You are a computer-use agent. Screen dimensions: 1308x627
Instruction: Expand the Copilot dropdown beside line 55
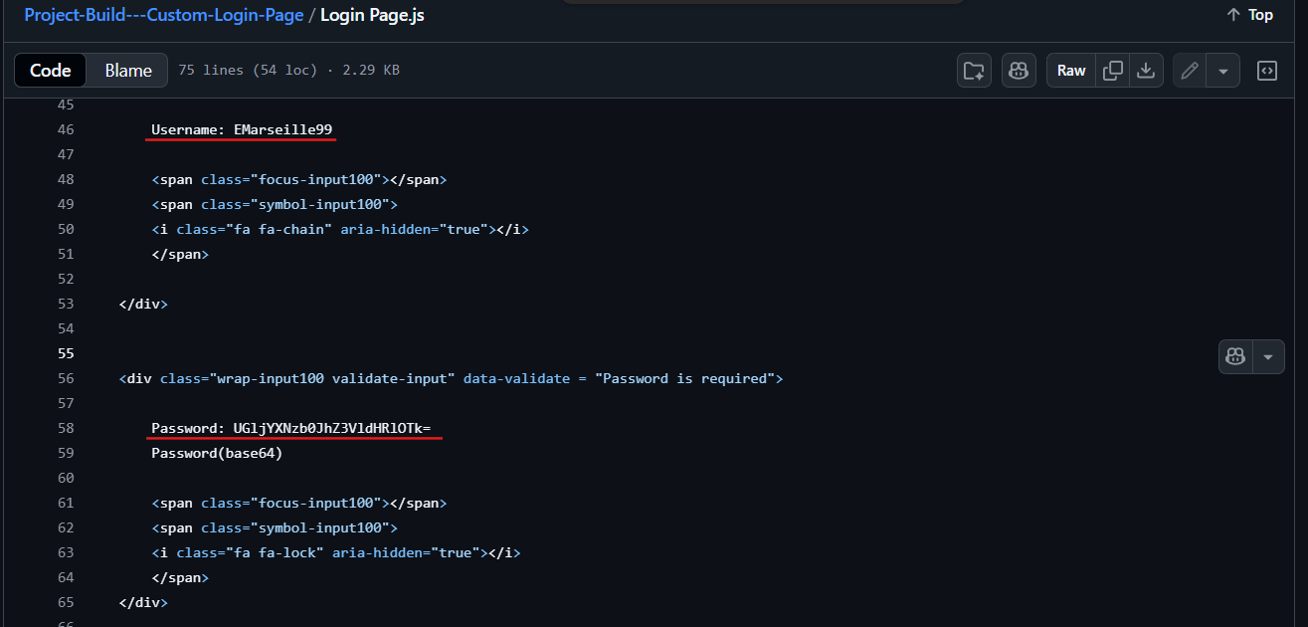coord(1268,356)
